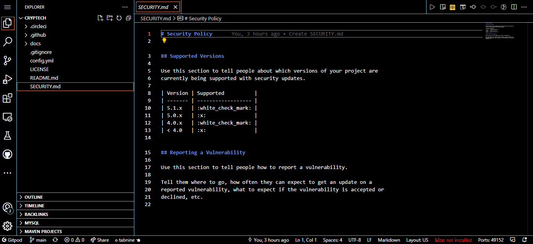Create a new folder in CRYPTECH
533x244 pixels.
point(110,18)
